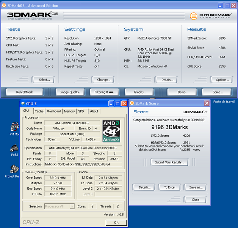
Task: Close the 3DMark06 Advanced Edition window
Action: click(x=233, y=6)
